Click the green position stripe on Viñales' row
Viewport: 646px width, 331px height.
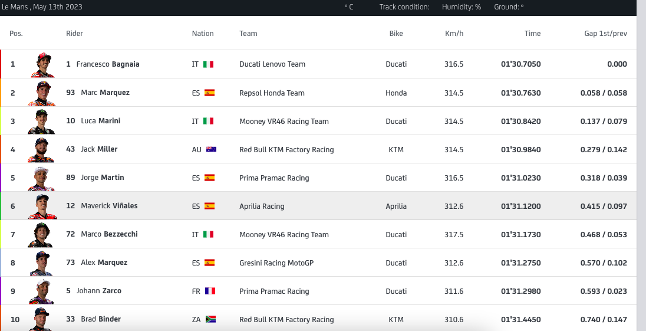click(1, 206)
